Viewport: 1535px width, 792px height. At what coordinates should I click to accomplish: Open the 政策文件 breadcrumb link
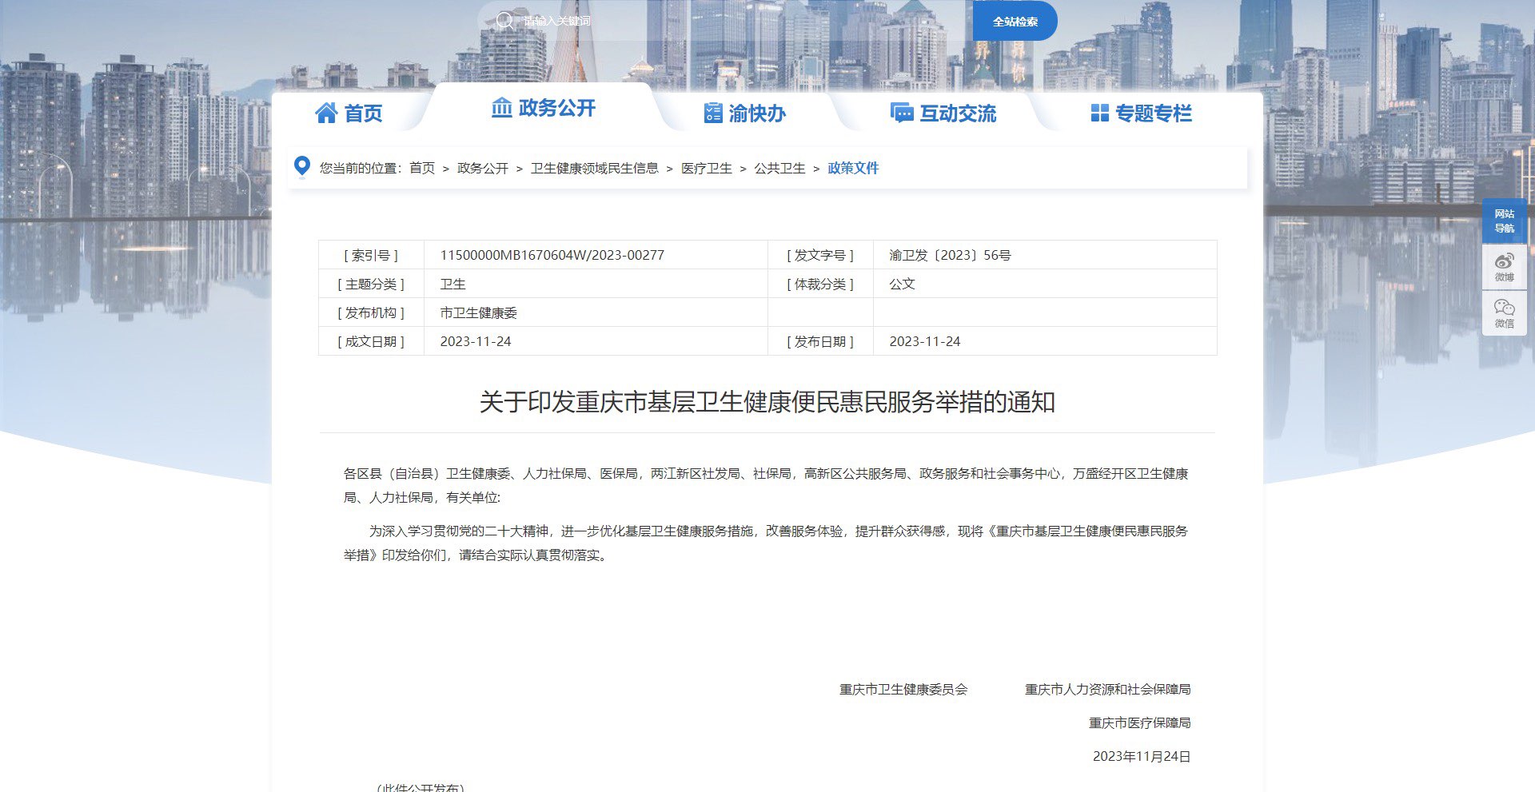pyautogui.click(x=853, y=168)
